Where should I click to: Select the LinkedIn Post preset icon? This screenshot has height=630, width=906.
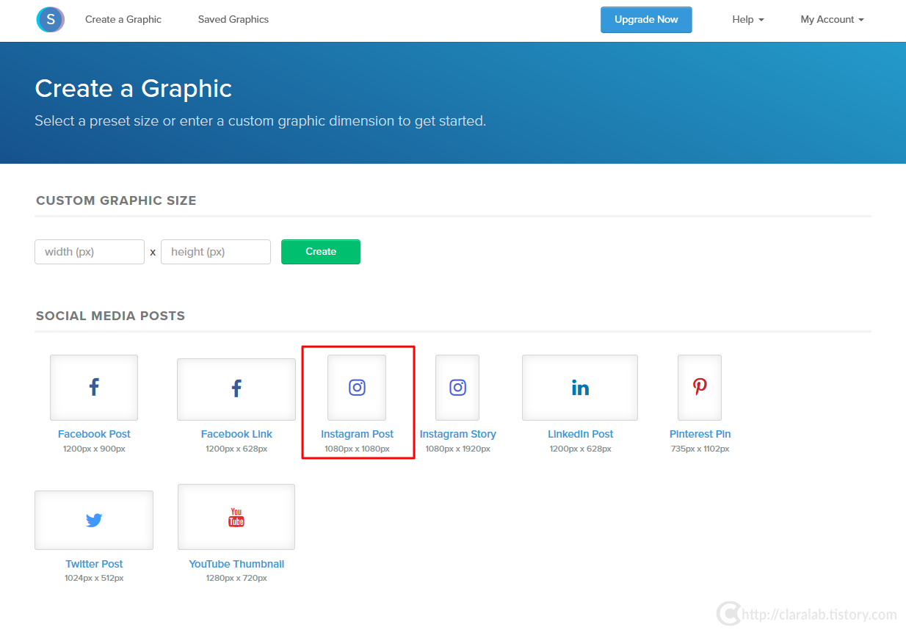coord(580,388)
